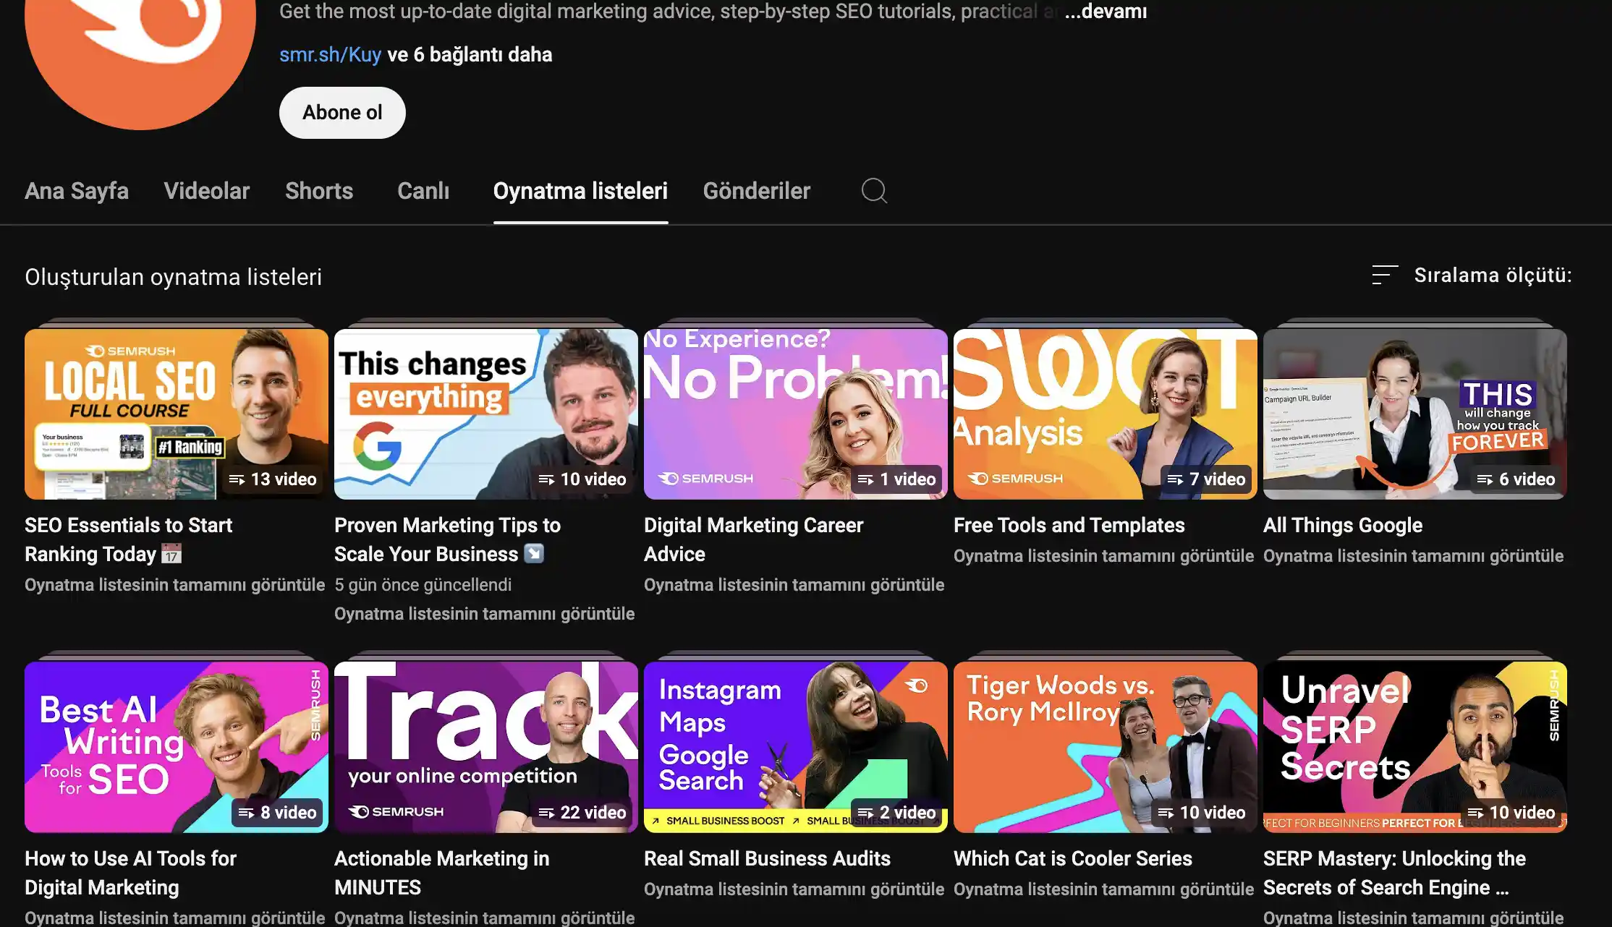Switch to the Ana Sayfa tab
This screenshot has height=927, width=1612.
click(77, 191)
